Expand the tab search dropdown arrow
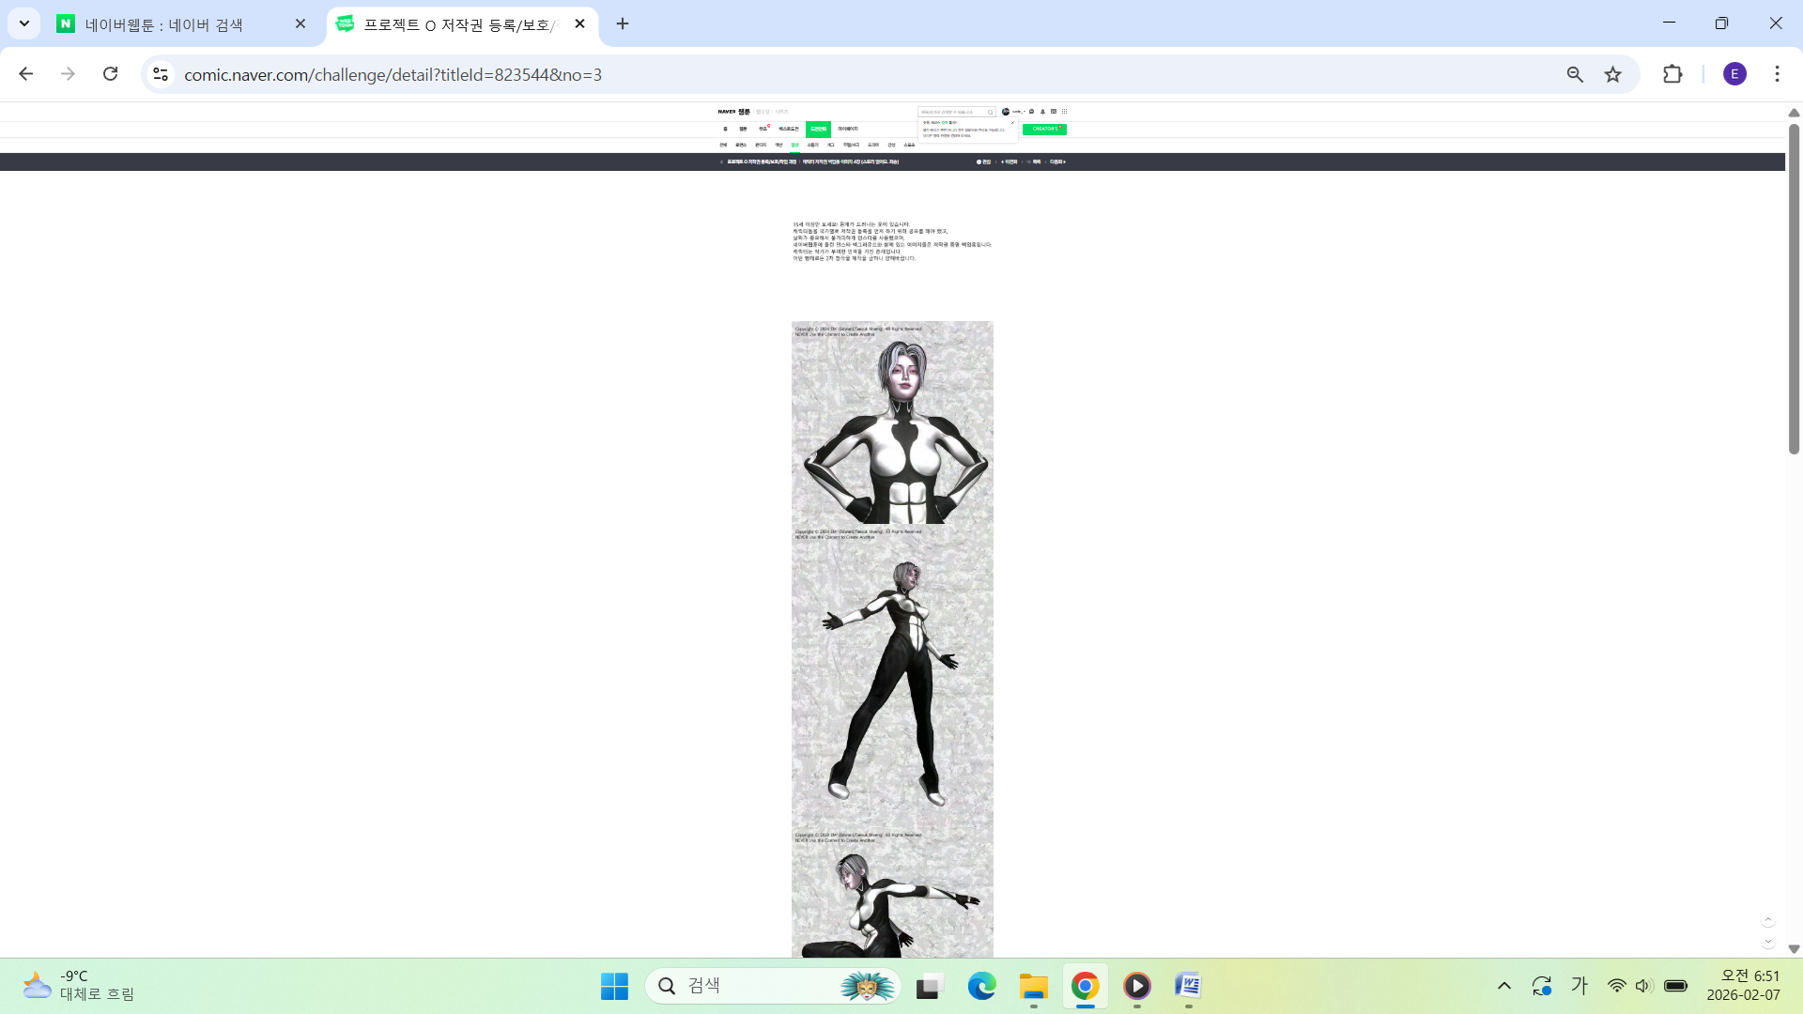 pyautogui.click(x=24, y=23)
